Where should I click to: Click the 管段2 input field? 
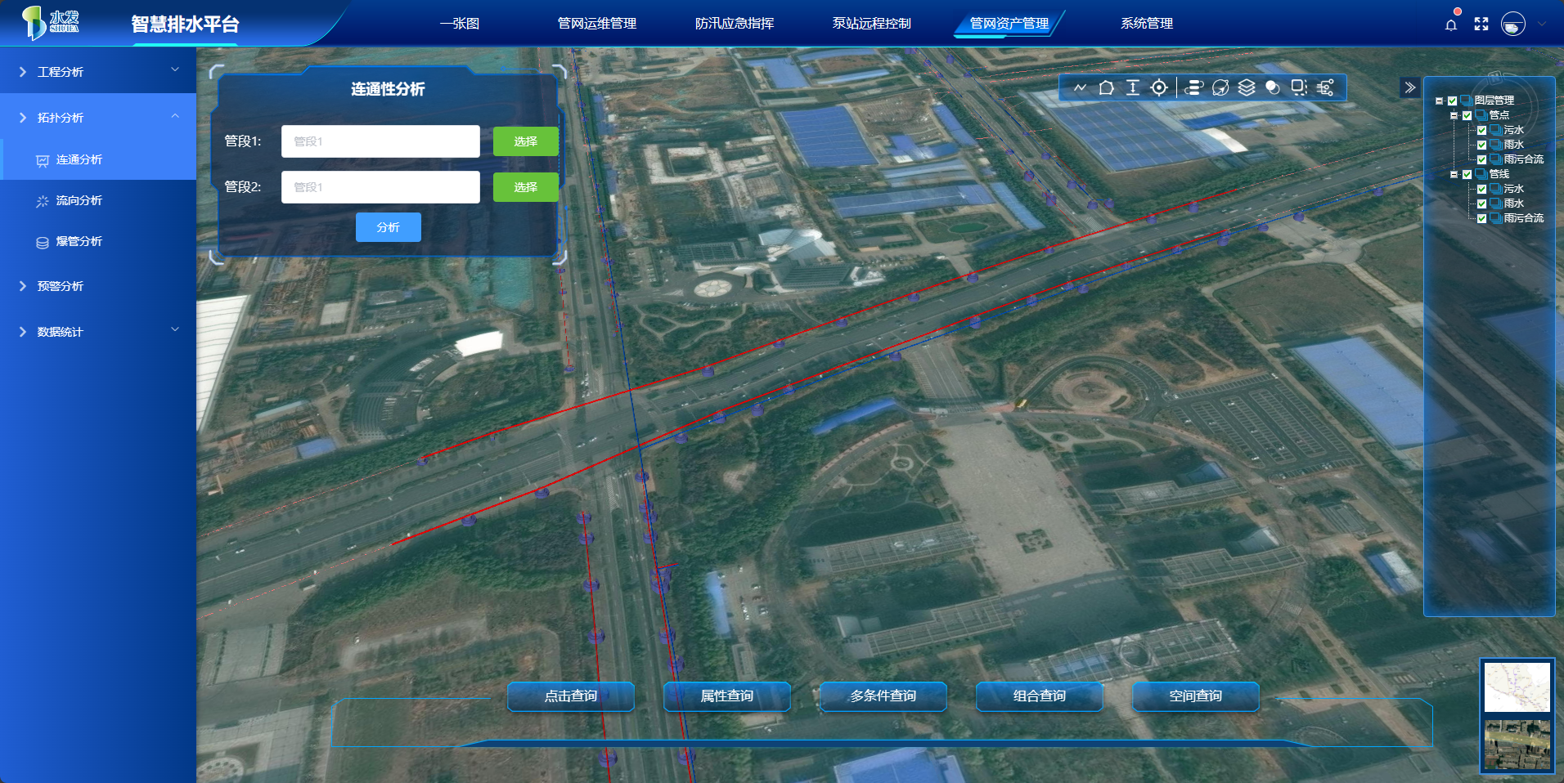[x=380, y=187]
